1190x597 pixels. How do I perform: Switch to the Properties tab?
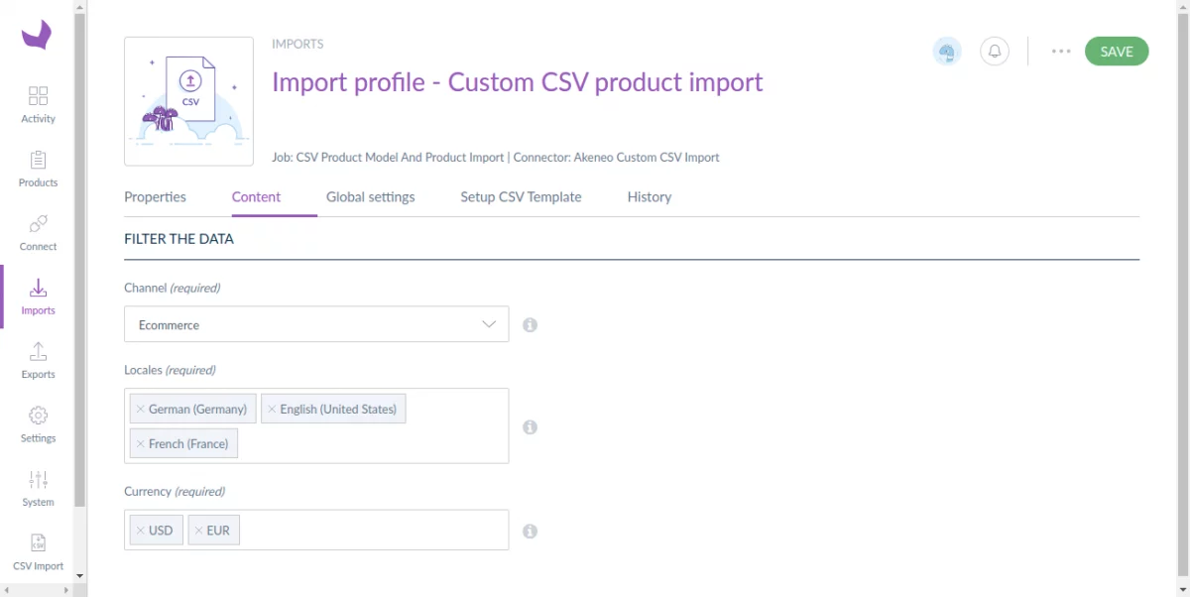pos(155,196)
